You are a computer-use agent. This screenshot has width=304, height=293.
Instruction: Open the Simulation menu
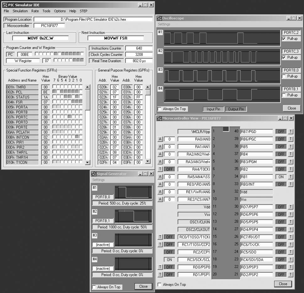click(20, 11)
